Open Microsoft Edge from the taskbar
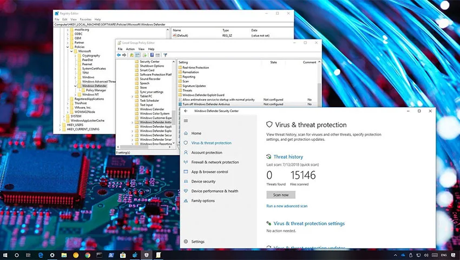The image size is (460, 260). coord(41,255)
